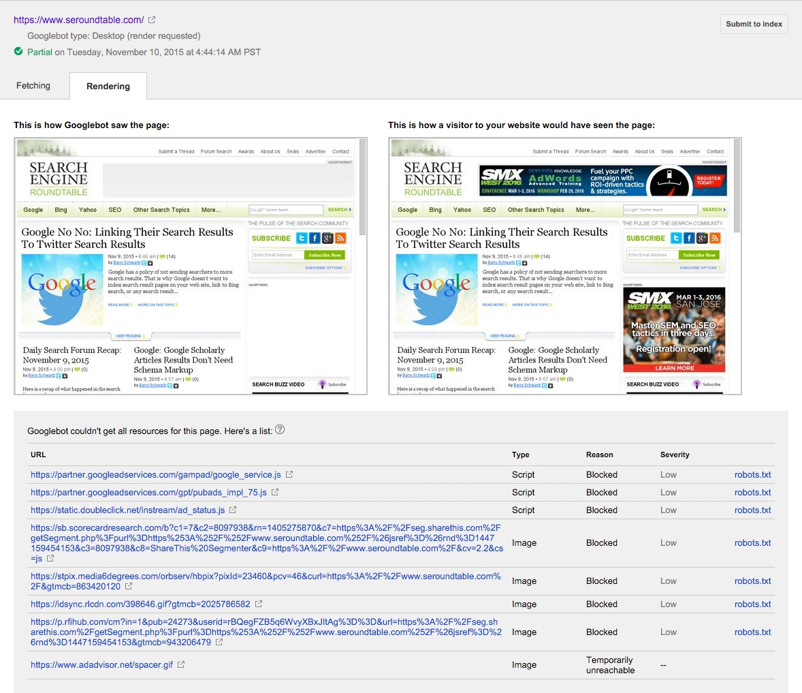The image size is (802, 693).
Task: Select the Rendering tab
Action: click(x=108, y=86)
